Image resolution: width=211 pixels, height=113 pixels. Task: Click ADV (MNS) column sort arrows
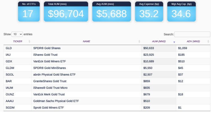(208, 41)
